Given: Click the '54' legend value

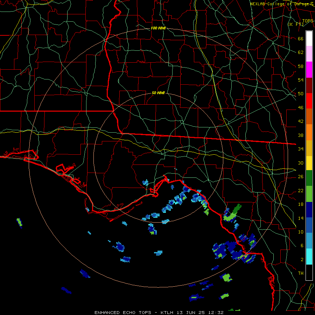Looking at the screenshot, I should pos(301,80).
